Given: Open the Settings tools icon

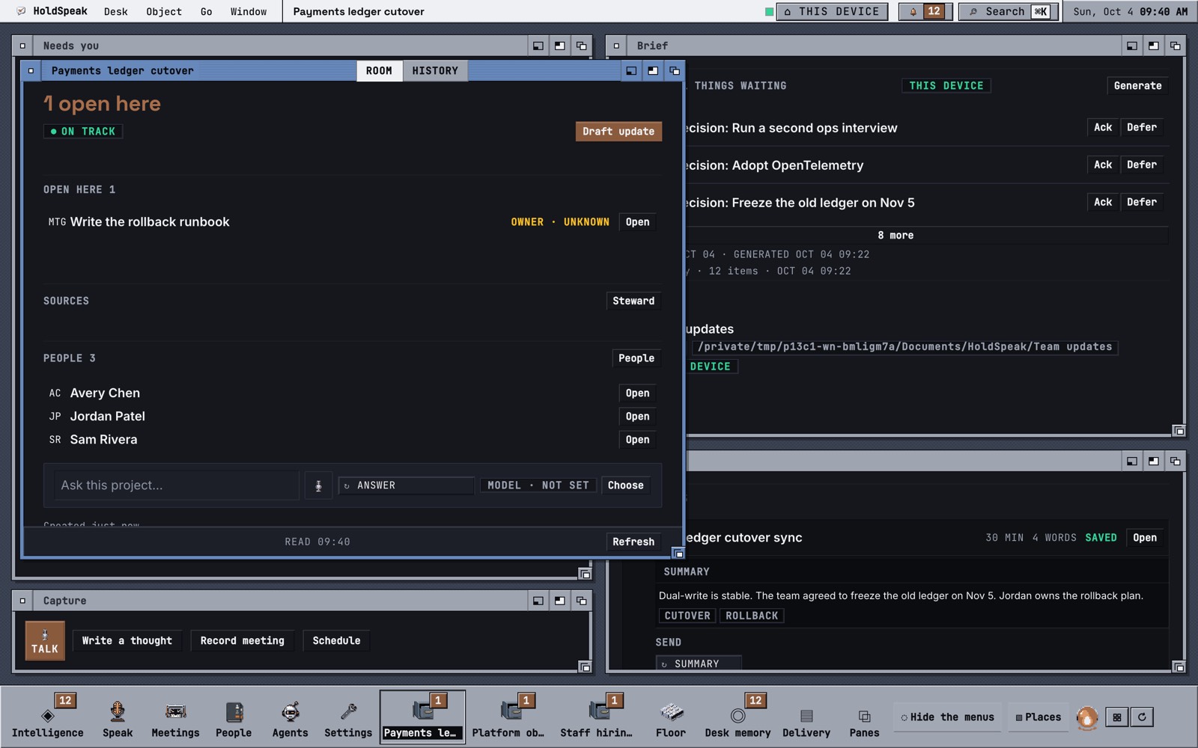Looking at the screenshot, I should pyautogui.click(x=348, y=717).
